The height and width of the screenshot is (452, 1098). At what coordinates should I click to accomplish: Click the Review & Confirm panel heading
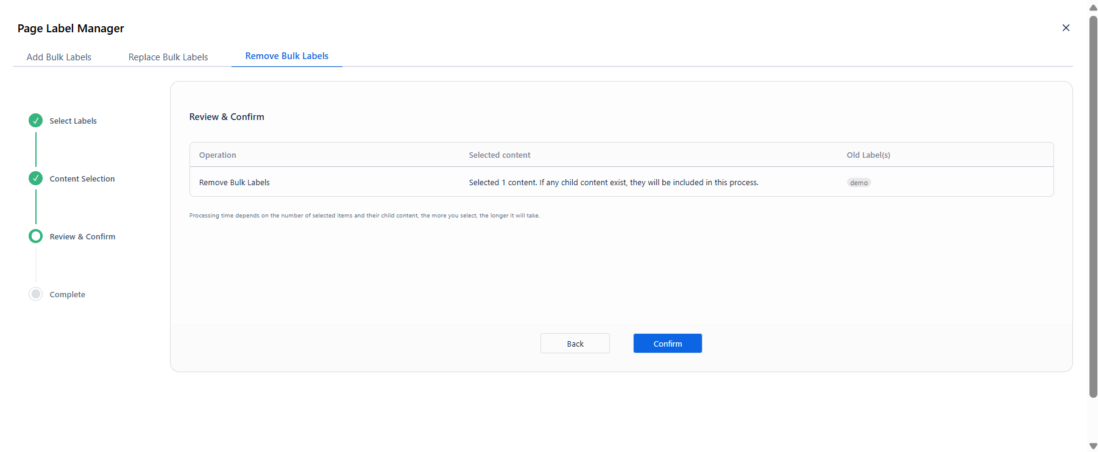click(227, 117)
